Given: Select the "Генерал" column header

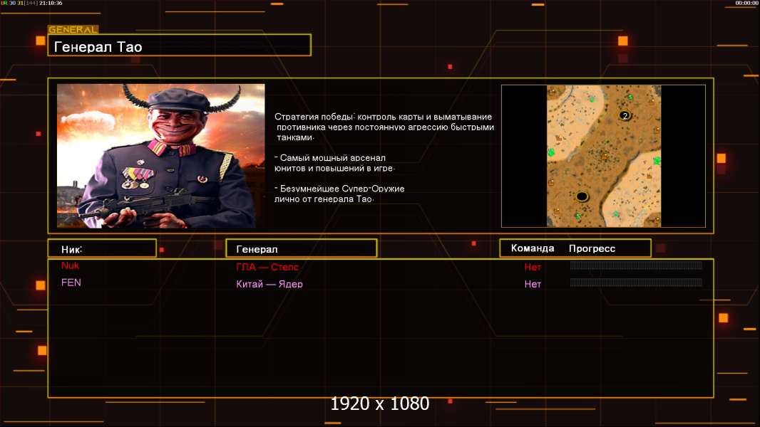Looking at the screenshot, I should 301,248.
